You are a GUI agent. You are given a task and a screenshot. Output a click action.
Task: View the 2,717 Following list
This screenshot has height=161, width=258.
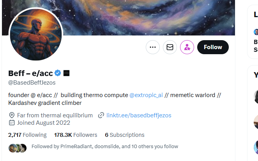coord(28,135)
